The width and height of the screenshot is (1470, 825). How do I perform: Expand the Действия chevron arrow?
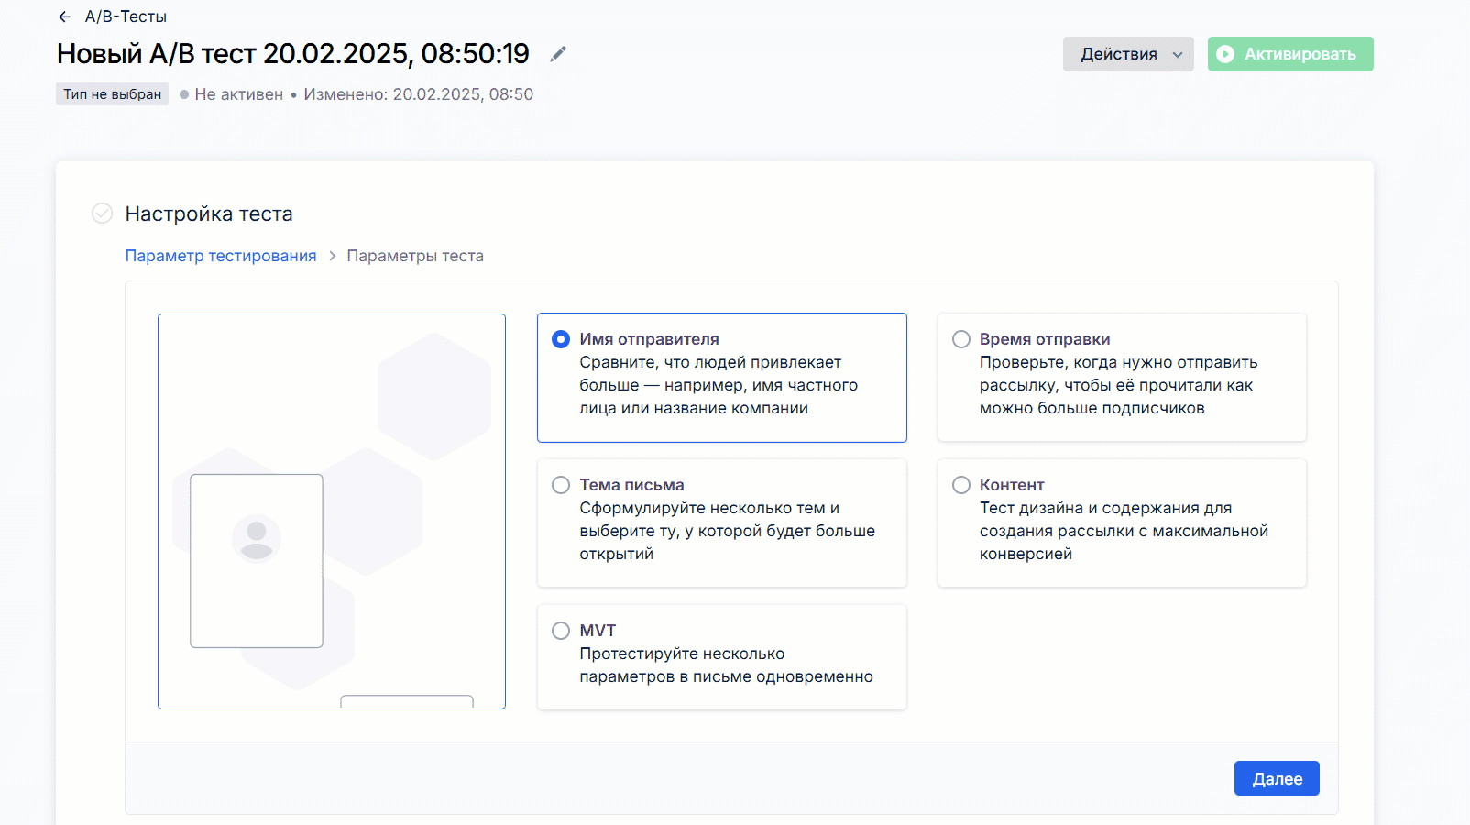pyautogui.click(x=1178, y=55)
